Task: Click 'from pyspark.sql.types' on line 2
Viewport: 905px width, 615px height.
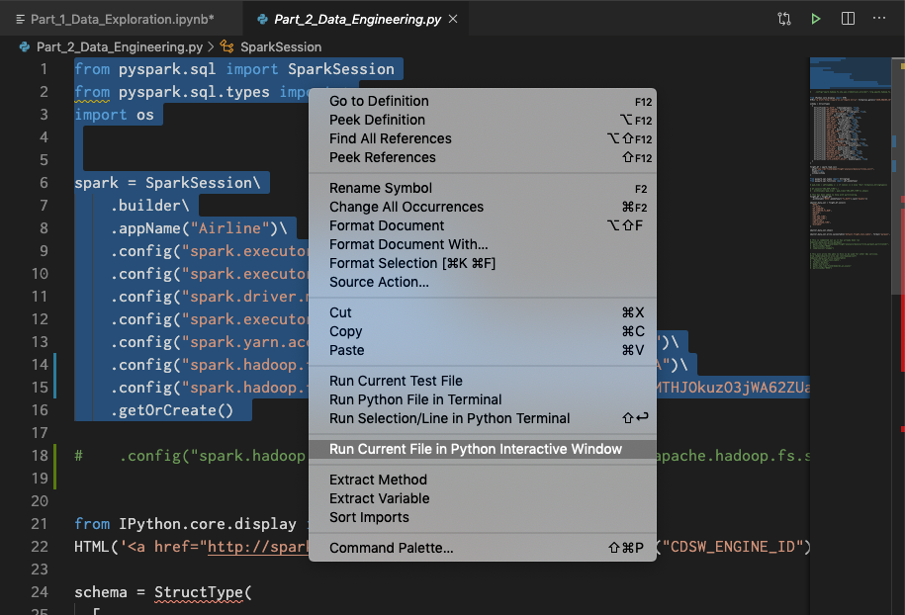Action: (172, 92)
